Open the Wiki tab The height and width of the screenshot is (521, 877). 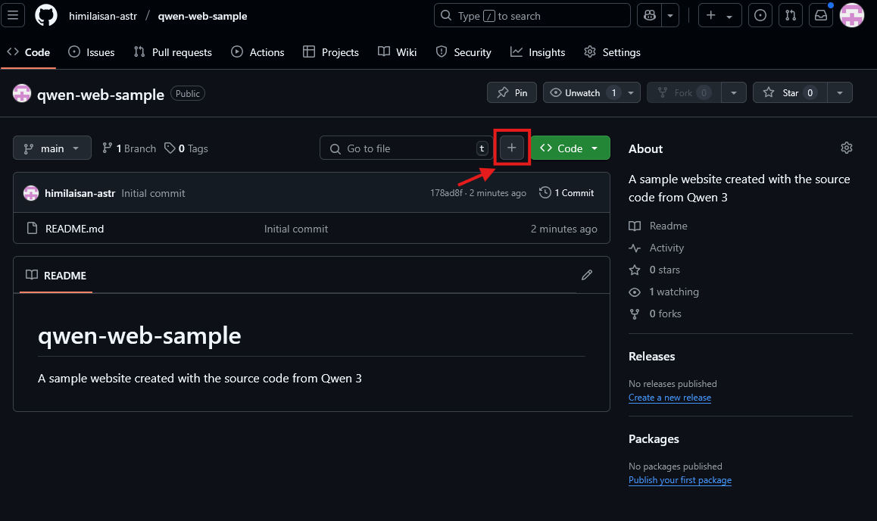[397, 52]
